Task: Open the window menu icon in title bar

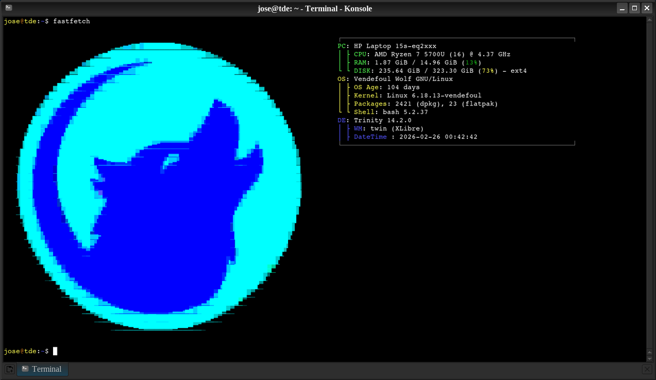Action: (x=9, y=8)
